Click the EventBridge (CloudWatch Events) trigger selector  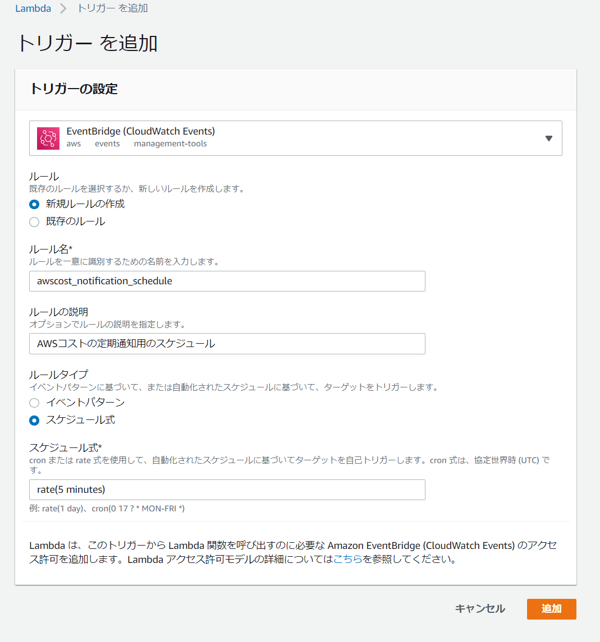pyautogui.click(x=295, y=138)
